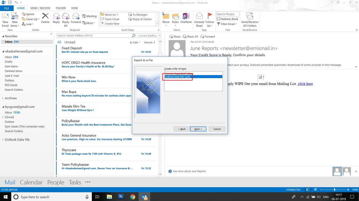Open Chrome from the taskbar
Viewport: 359px width, 201px height.
(133, 197)
